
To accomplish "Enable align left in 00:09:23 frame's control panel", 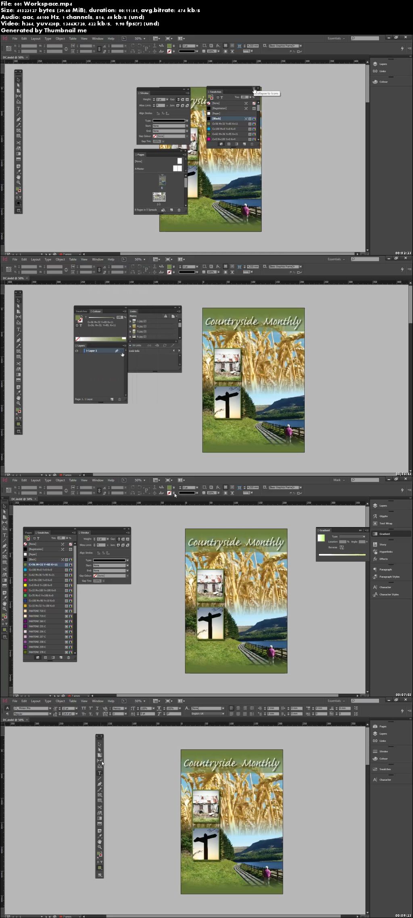I will [232, 708].
